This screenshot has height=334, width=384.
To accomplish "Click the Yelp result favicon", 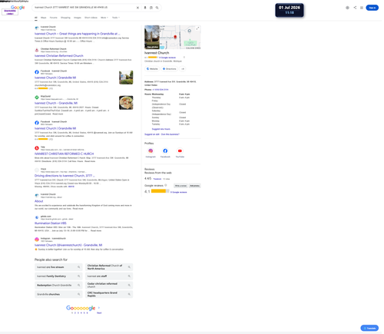I will pyautogui.click(x=37, y=148).
